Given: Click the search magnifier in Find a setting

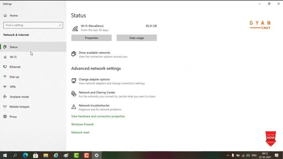Looking at the screenshot, I should (60, 25).
